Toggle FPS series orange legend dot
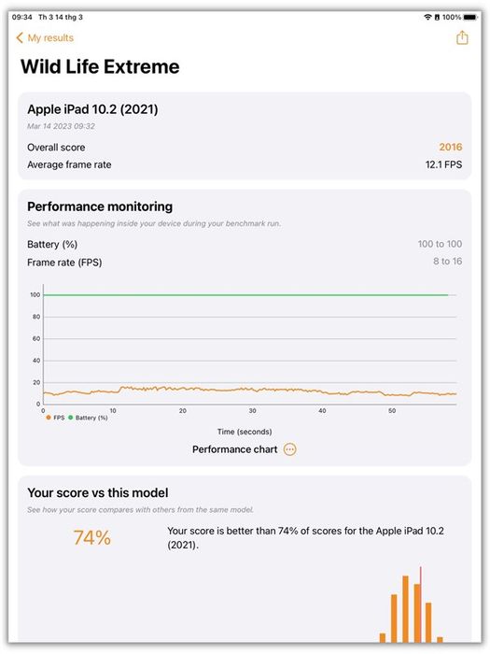The image size is (490, 654). pos(49,417)
